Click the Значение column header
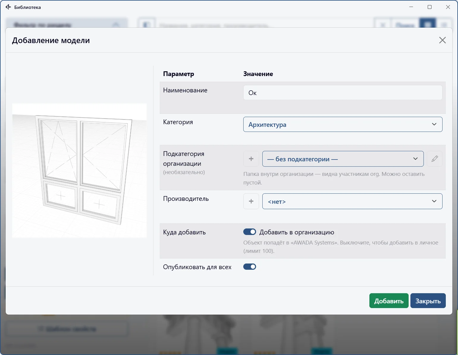This screenshot has width=458, height=355. point(258,74)
